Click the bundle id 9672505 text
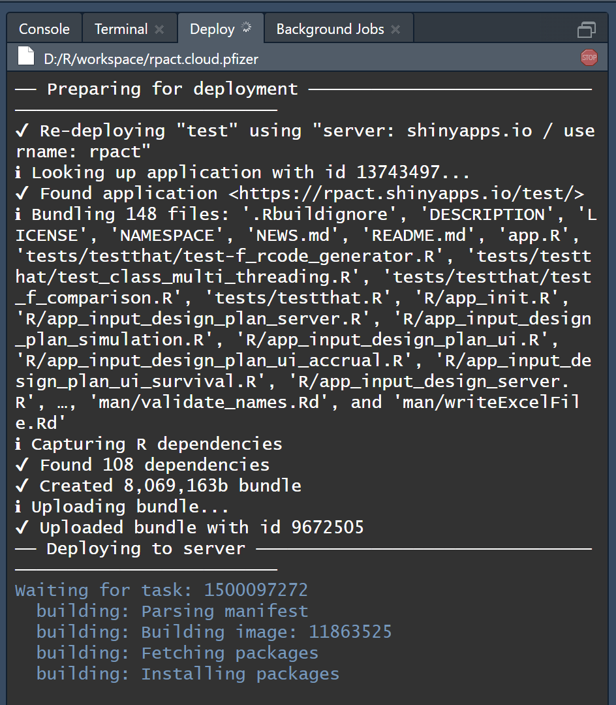The image size is (616, 705). pos(328,527)
